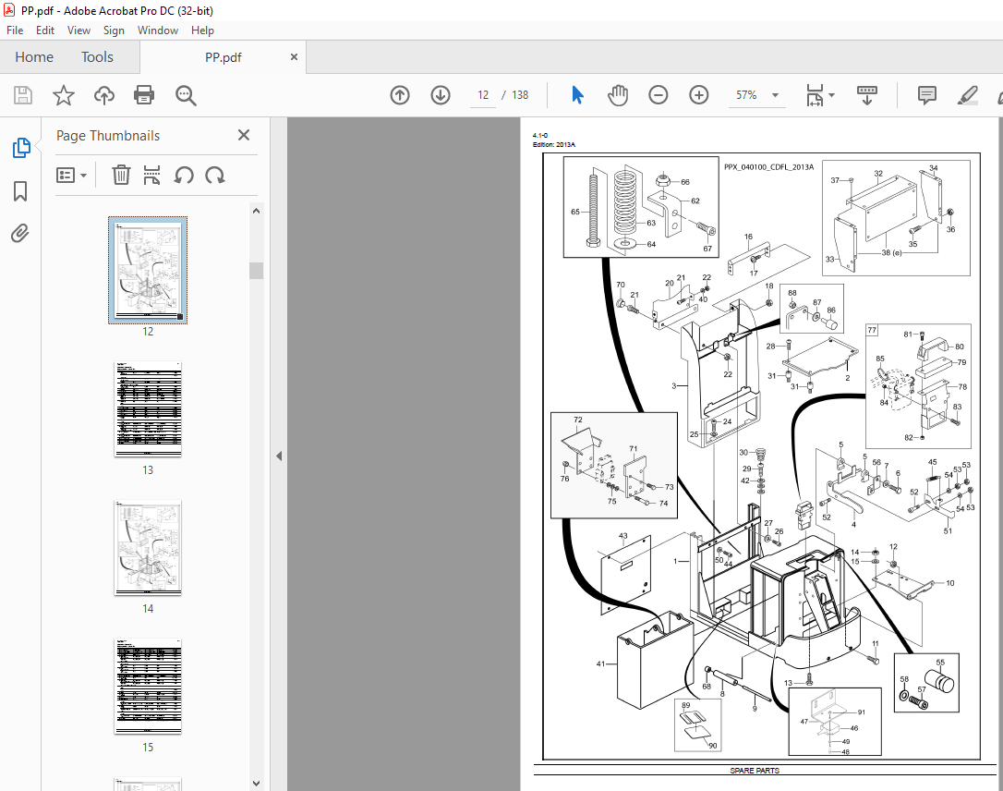
Task: Open the find text magnifier
Action: [x=186, y=95]
